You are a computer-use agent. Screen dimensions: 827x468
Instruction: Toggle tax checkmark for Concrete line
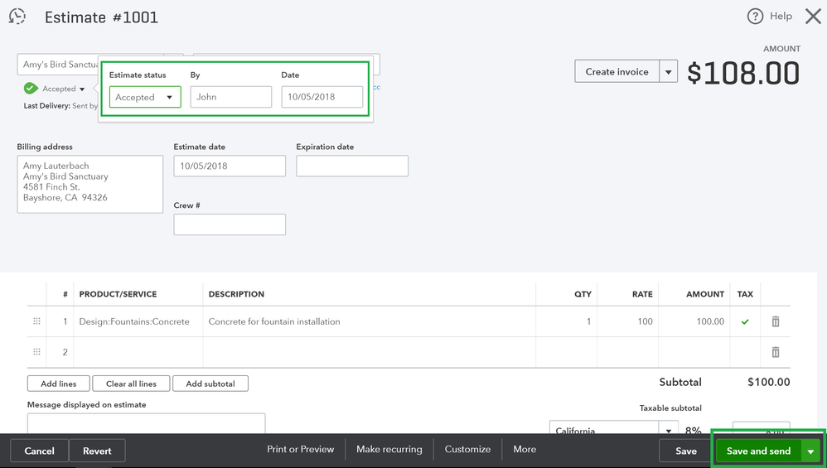pyautogui.click(x=745, y=321)
